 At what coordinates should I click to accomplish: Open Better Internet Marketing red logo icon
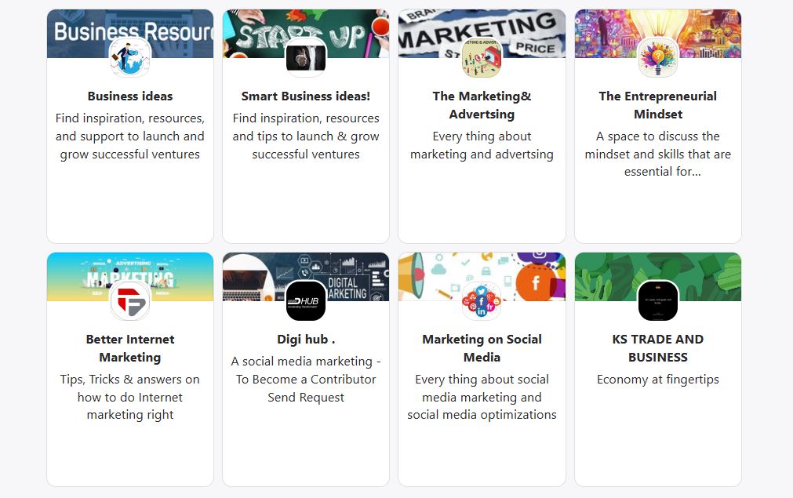point(130,300)
